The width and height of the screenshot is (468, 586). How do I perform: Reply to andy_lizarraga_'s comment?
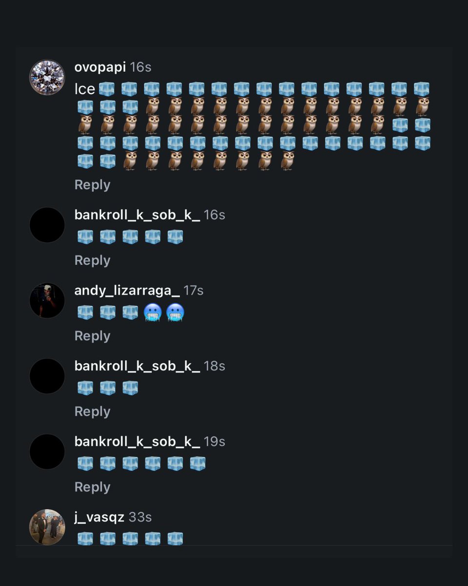coord(92,336)
